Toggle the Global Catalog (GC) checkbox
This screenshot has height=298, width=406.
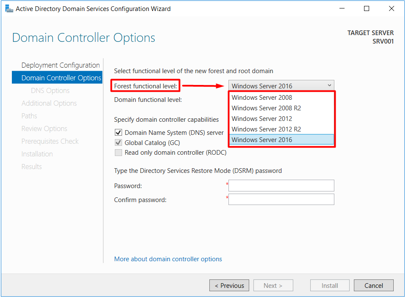pos(118,142)
